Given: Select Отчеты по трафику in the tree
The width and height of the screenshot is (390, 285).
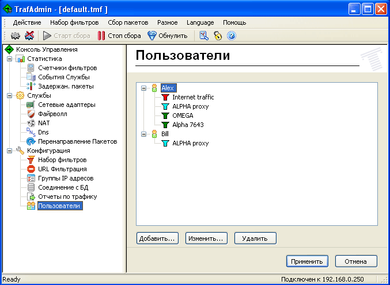Looking at the screenshot, I should (67, 197).
